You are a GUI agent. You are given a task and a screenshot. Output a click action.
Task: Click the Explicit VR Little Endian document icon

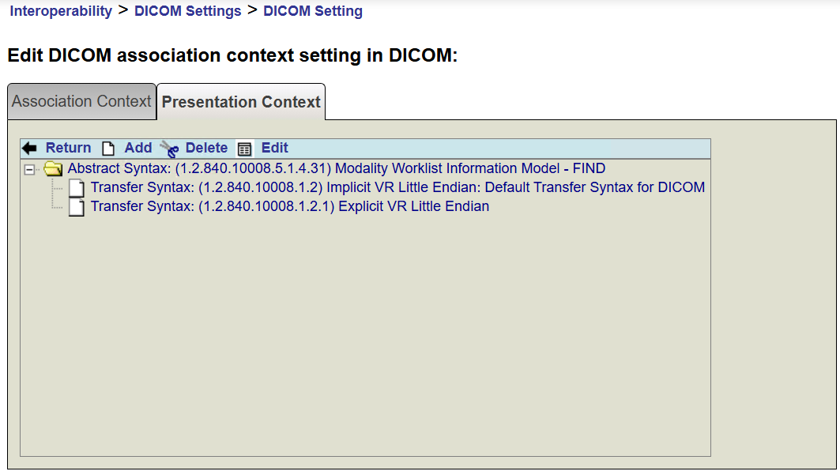coord(76,207)
